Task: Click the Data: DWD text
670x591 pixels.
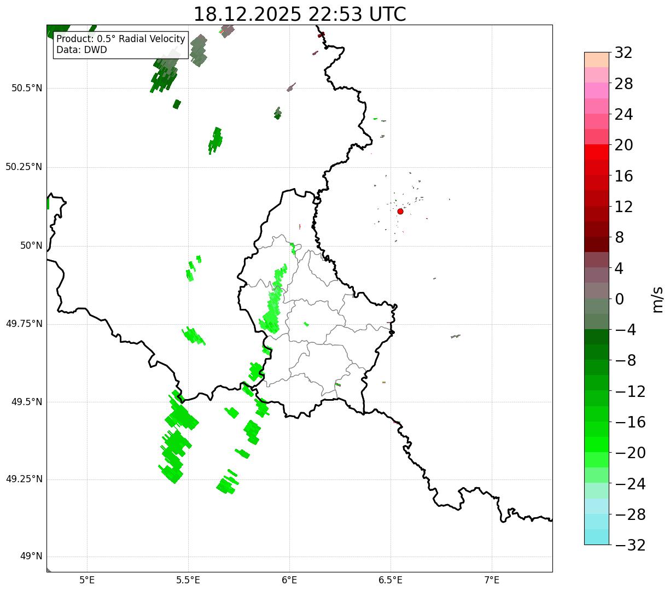Action: point(81,50)
